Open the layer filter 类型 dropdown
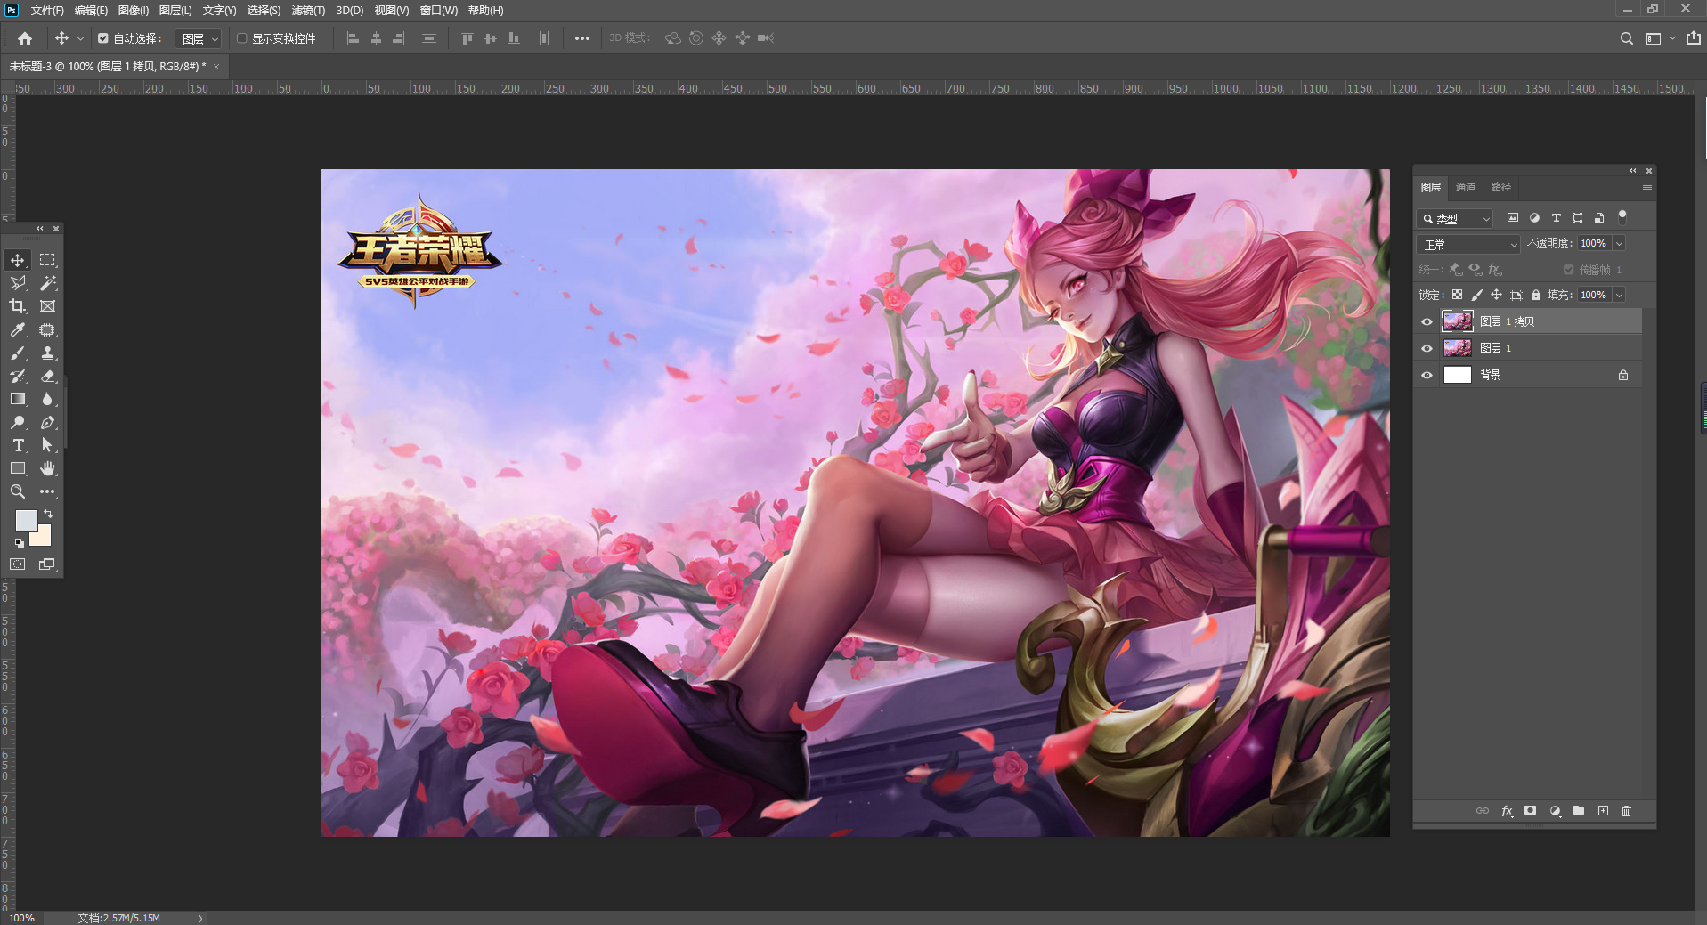Viewport: 1707px width, 925px height. [x=1455, y=218]
